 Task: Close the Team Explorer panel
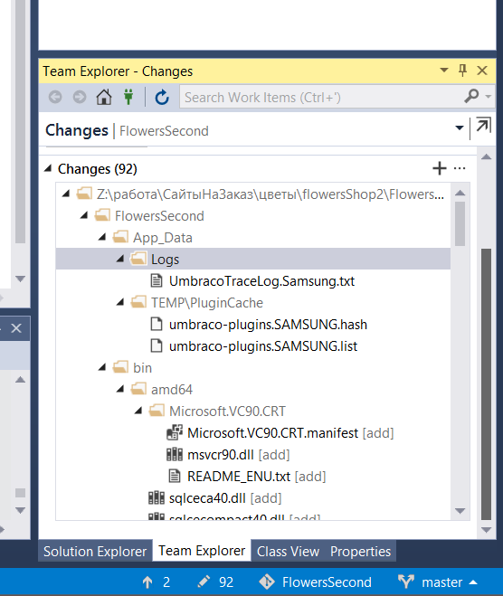482,71
